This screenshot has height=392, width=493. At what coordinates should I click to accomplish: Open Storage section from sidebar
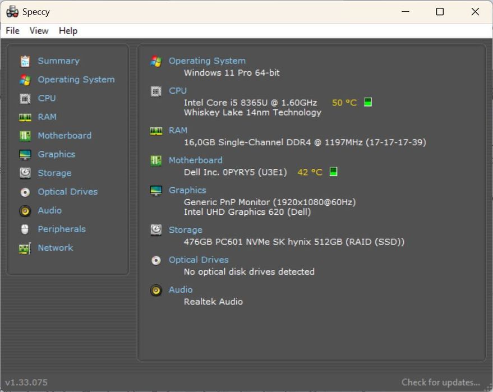pos(55,173)
